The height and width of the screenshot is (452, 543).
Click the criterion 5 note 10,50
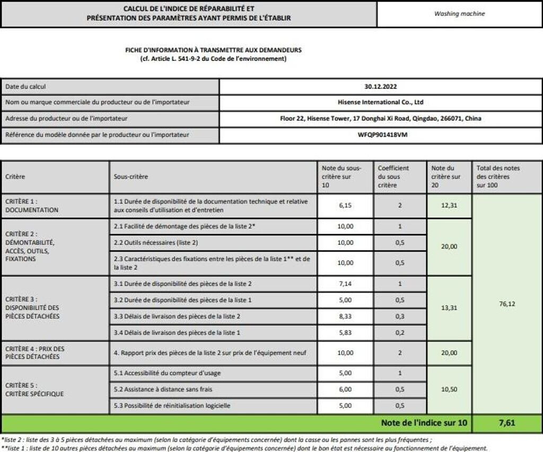(449, 389)
